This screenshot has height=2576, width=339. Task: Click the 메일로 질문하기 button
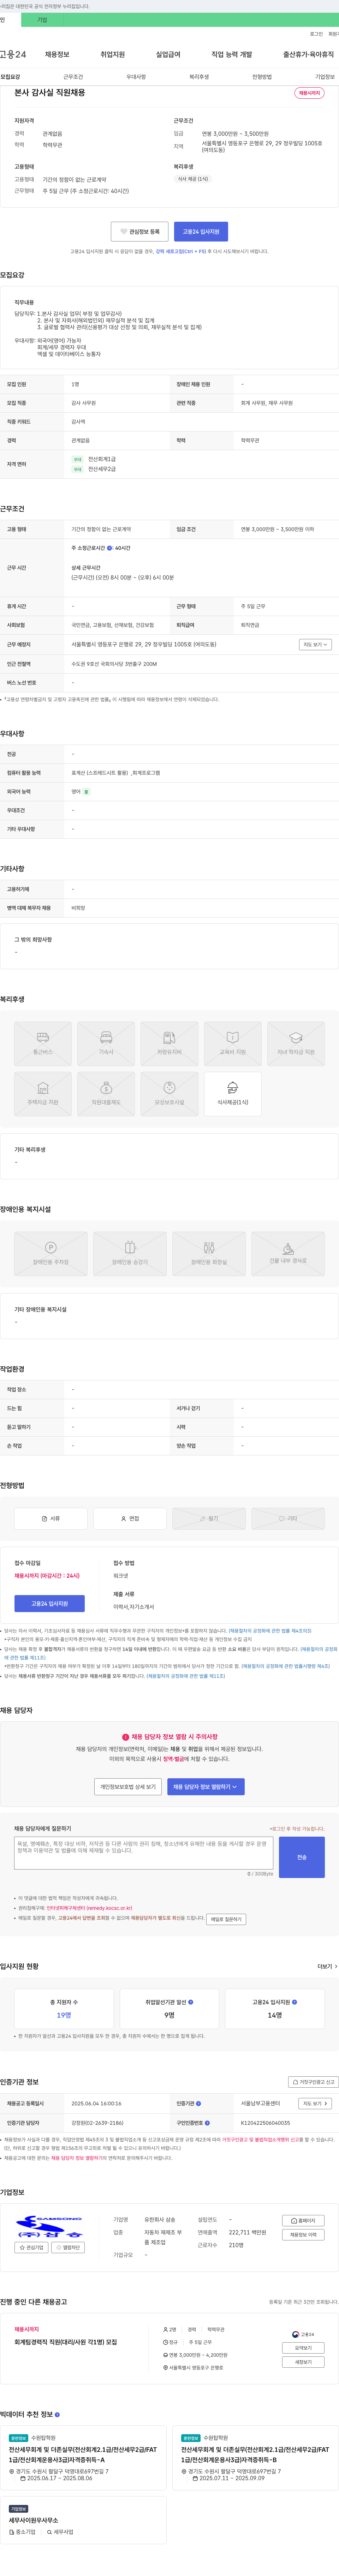pos(226,1919)
